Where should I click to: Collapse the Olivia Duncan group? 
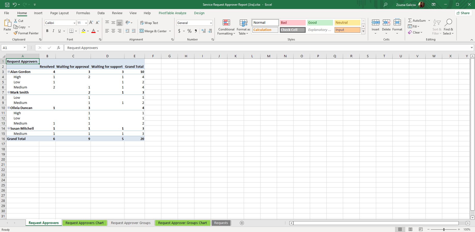(x=9, y=108)
